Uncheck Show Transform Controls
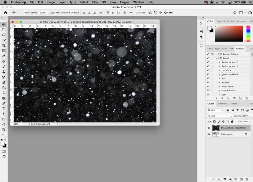The height and width of the screenshot is (182, 253). pyautogui.click(x=52, y=13)
